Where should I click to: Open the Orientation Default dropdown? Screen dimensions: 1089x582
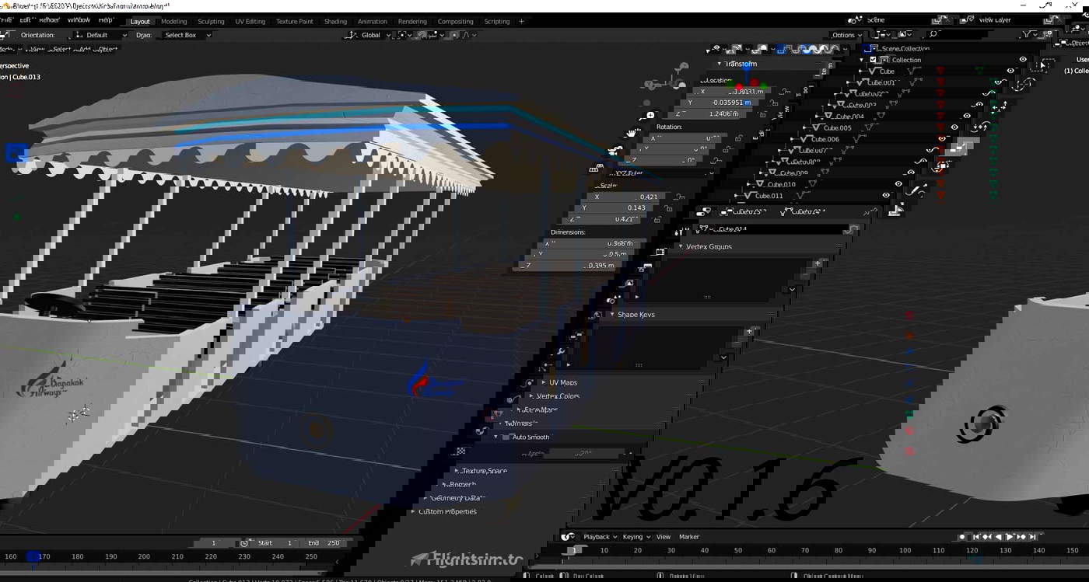click(101, 35)
